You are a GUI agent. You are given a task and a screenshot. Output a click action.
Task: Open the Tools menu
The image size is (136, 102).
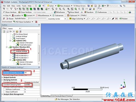24,6
